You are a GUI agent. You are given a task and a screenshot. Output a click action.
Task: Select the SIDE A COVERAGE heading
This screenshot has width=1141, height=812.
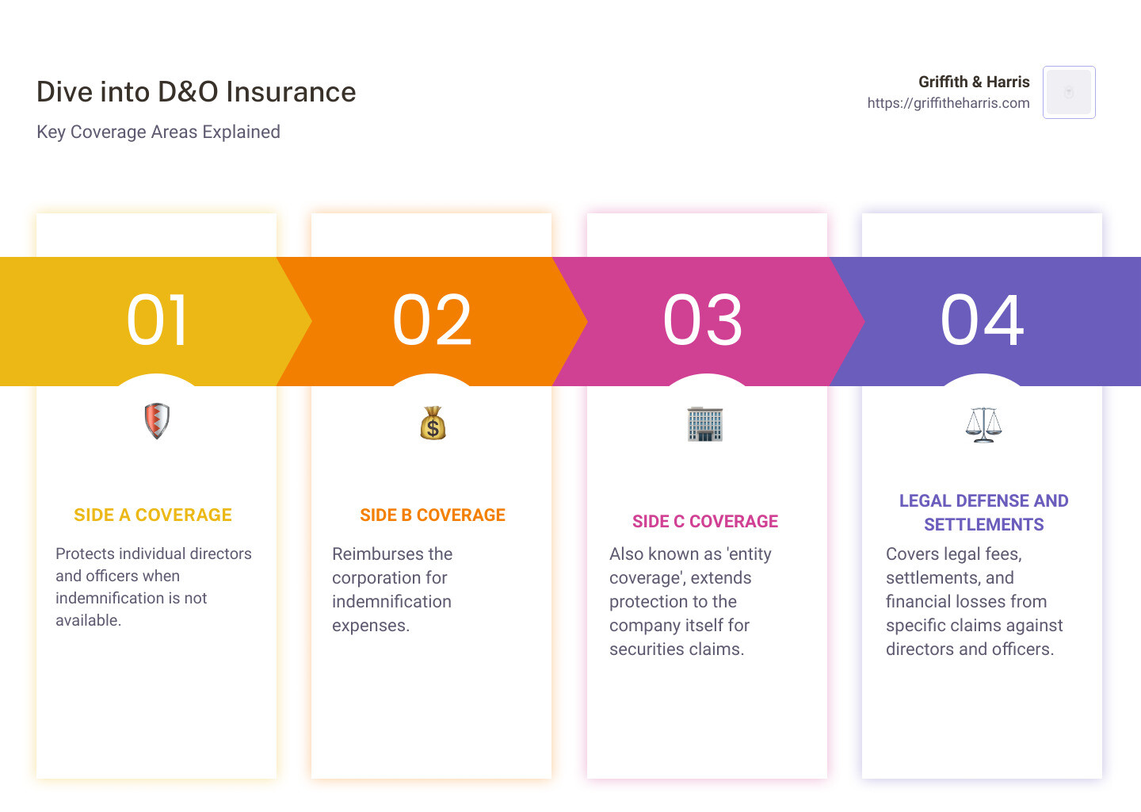point(153,515)
